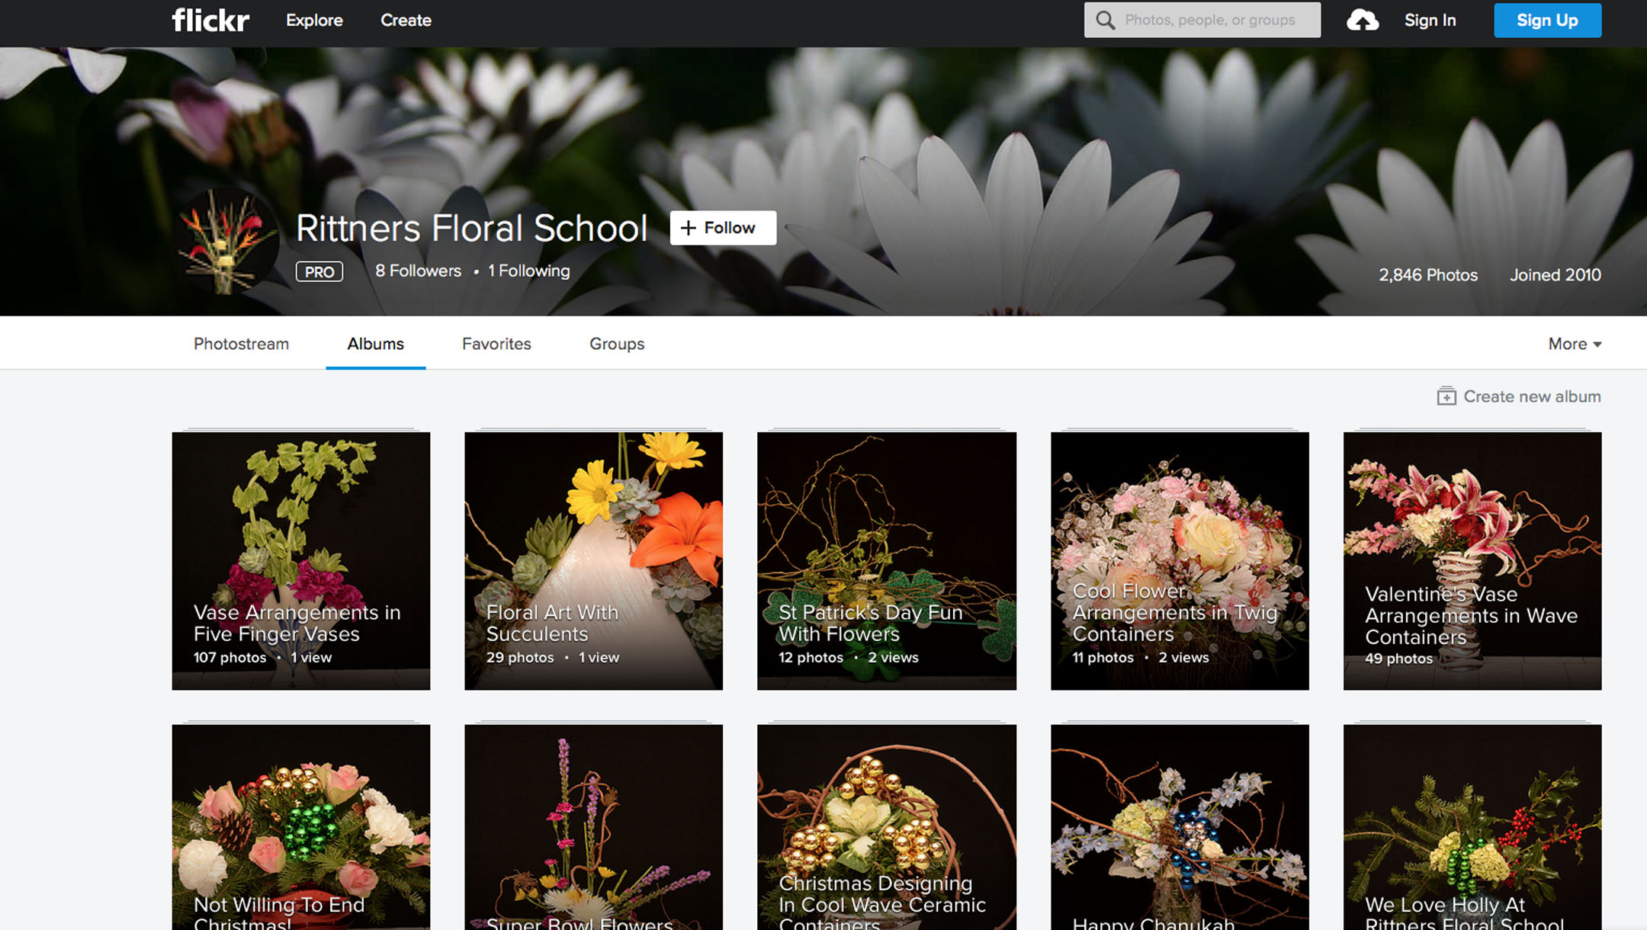Open Super Bowl Flowers album

point(593,827)
